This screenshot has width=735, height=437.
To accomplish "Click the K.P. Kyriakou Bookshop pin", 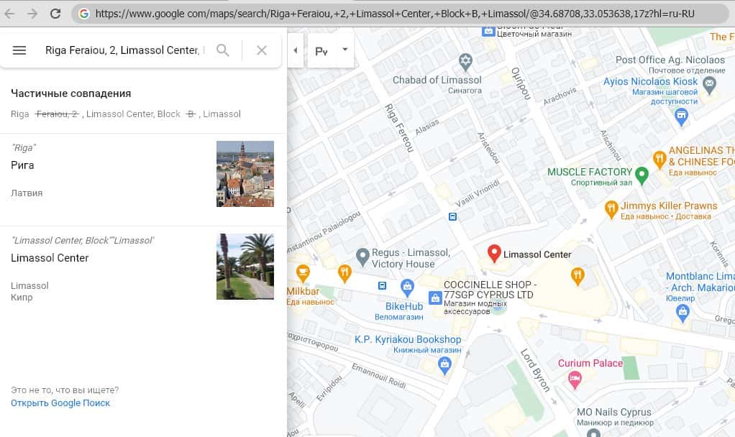I will click(x=445, y=366).
